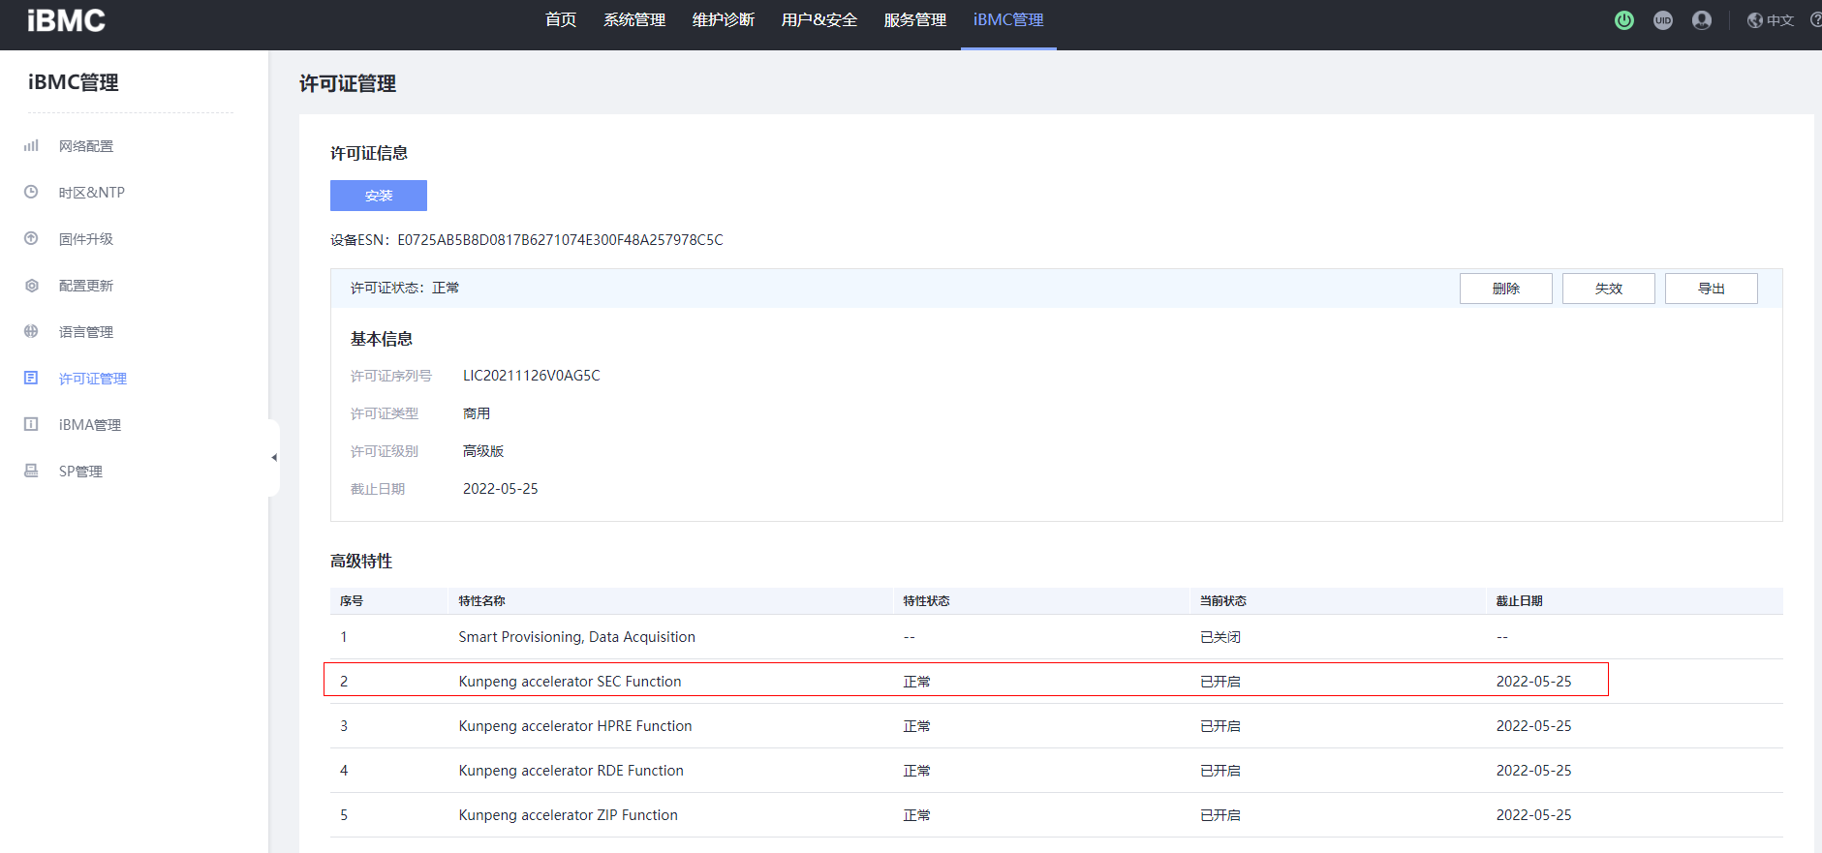Click the 许可证管理 page heading
Viewport: 1822px width, 853px height.
348,84
